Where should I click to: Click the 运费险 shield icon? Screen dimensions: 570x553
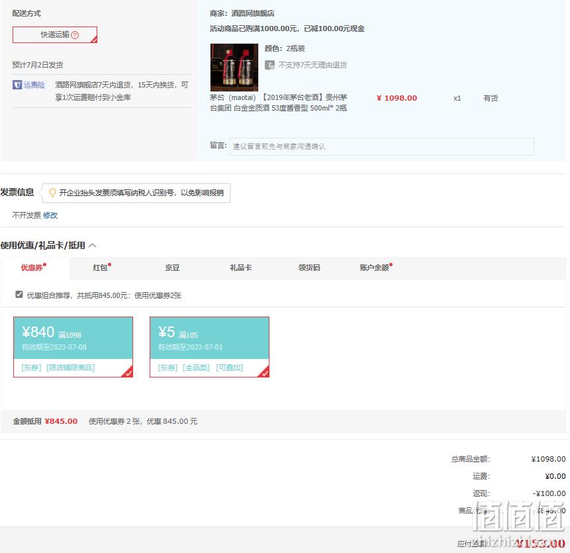tap(17, 85)
